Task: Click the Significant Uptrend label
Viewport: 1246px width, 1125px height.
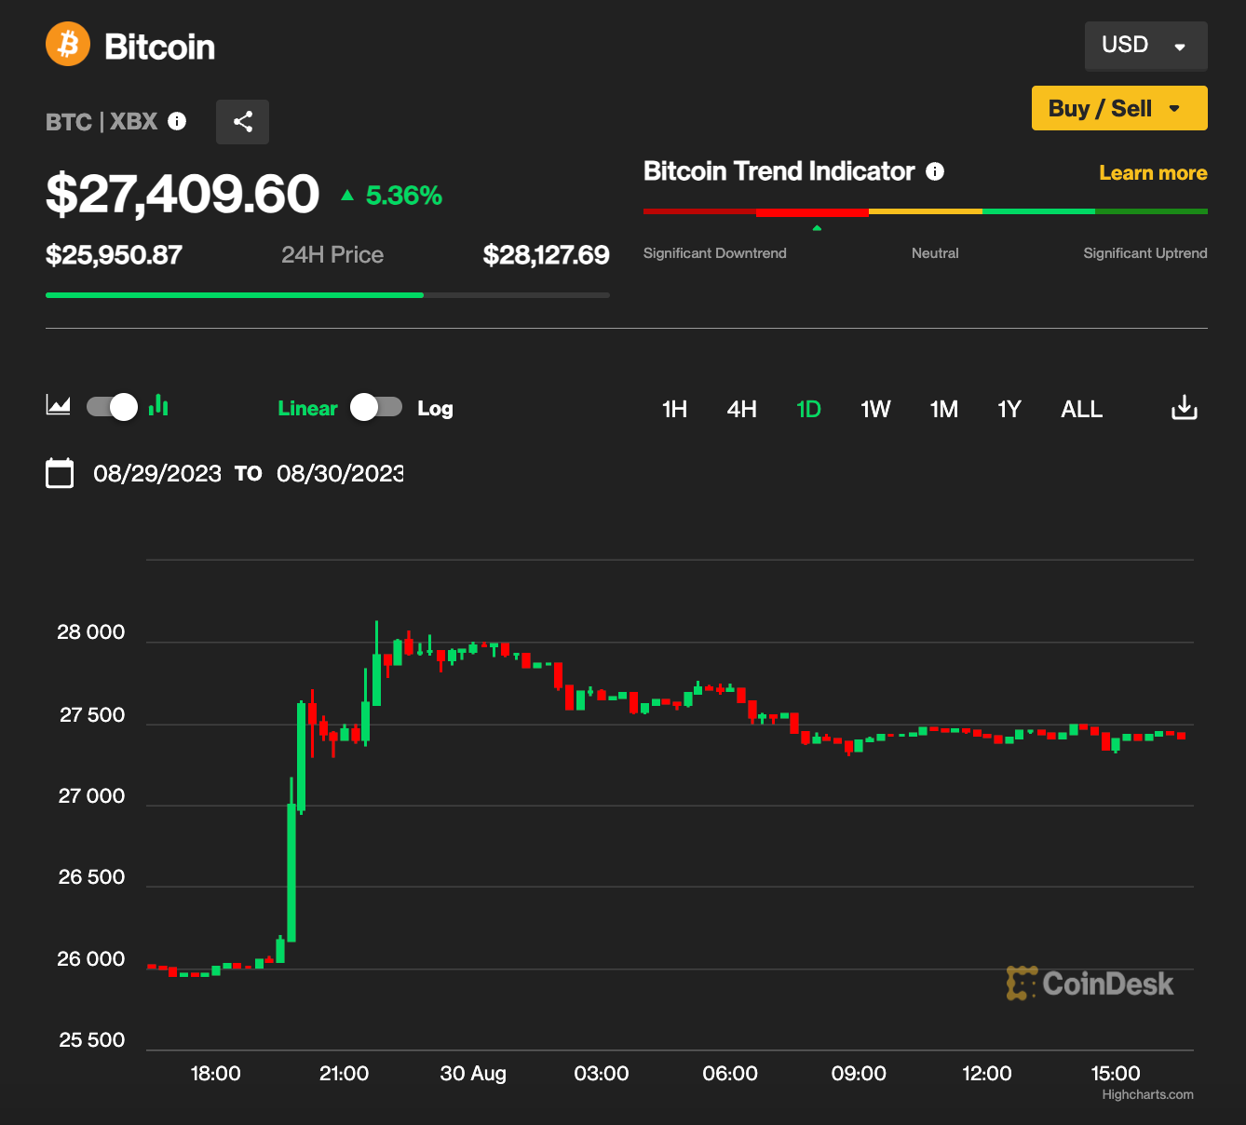Action: click(x=1145, y=253)
